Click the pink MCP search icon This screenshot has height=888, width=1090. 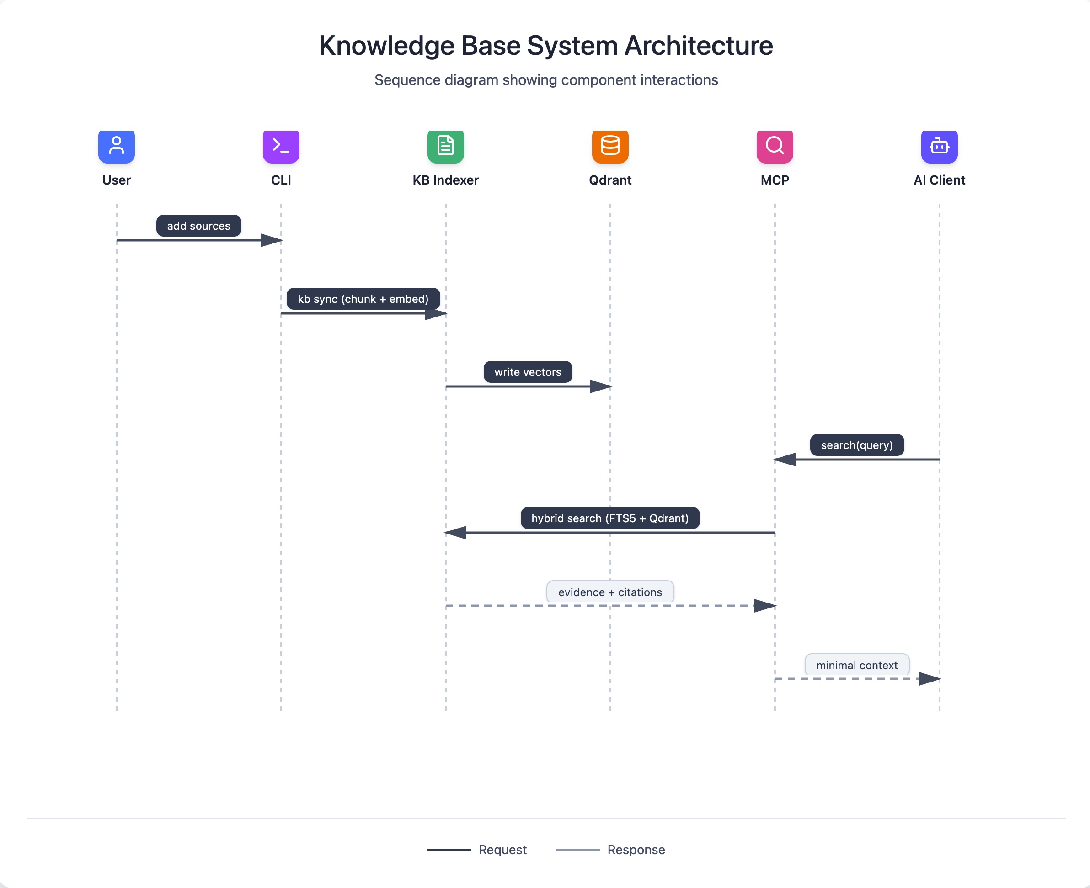pos(775,146)
